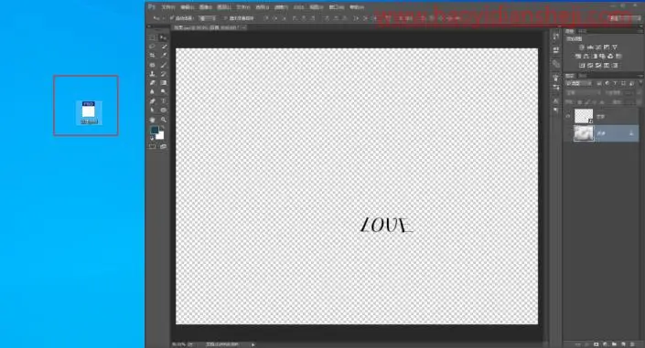Select the Rectangular Marquee tool
Screen dimensions: 645x348
pyautogui.click(x=152, y=37)
